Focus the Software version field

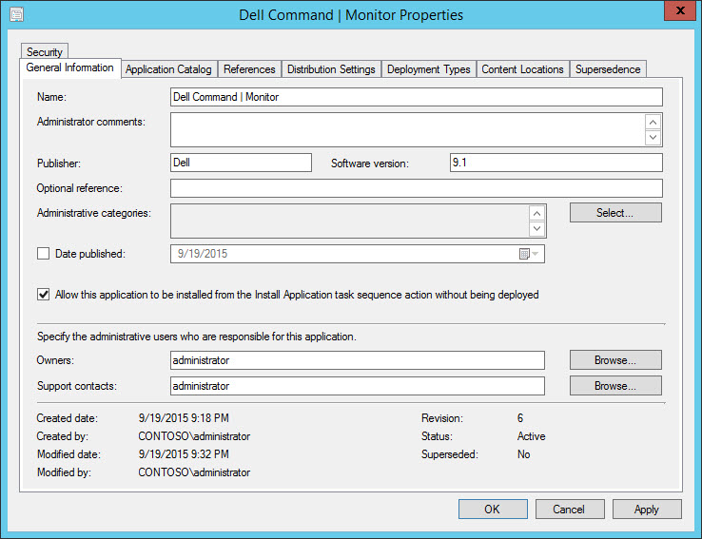556,163
